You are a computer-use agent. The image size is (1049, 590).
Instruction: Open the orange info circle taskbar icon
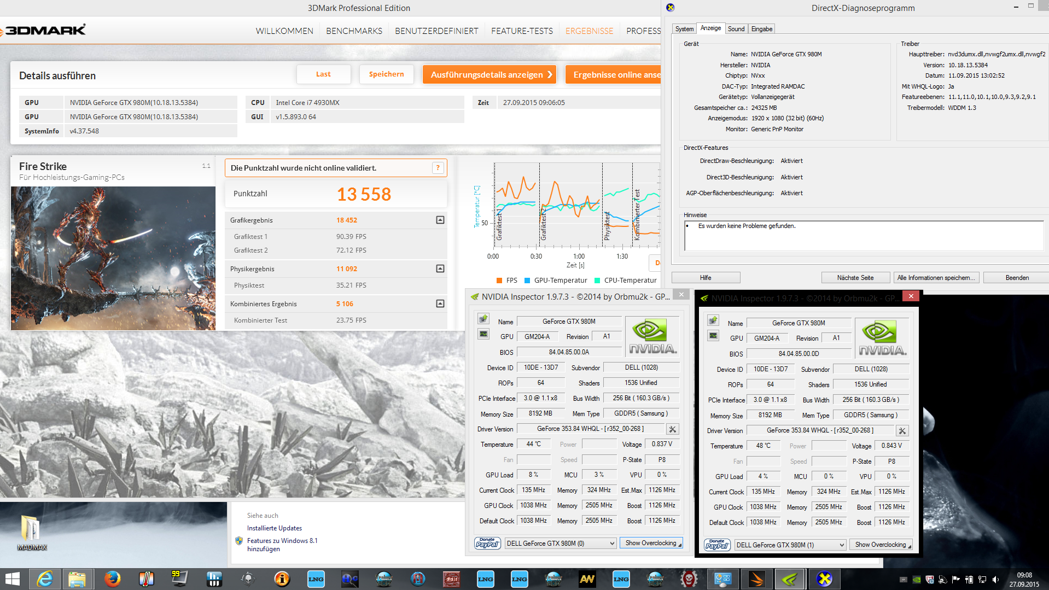pos(282,579)
